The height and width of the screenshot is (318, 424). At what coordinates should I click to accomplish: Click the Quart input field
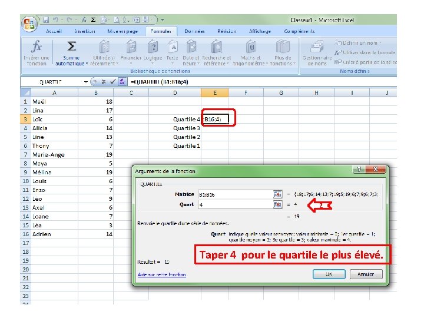[235, 205]
